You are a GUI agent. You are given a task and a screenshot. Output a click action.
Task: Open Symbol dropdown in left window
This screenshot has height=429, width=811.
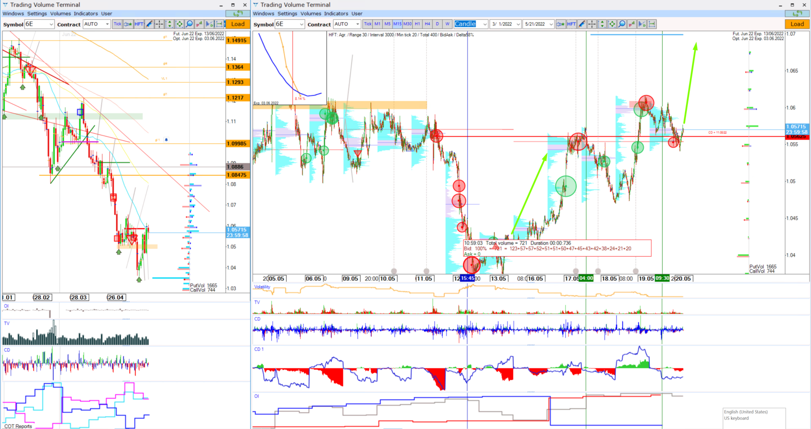(39, 24)
